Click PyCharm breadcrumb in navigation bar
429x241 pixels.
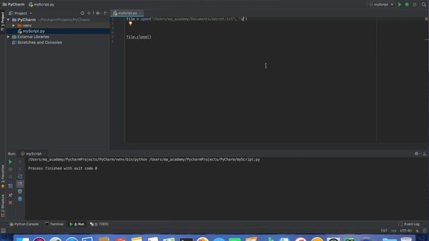pyautogui.click(x=13, y=5)
